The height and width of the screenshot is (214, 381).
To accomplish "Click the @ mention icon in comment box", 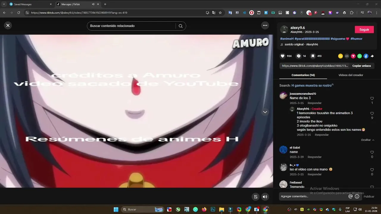I will click(x=351, y=196).
